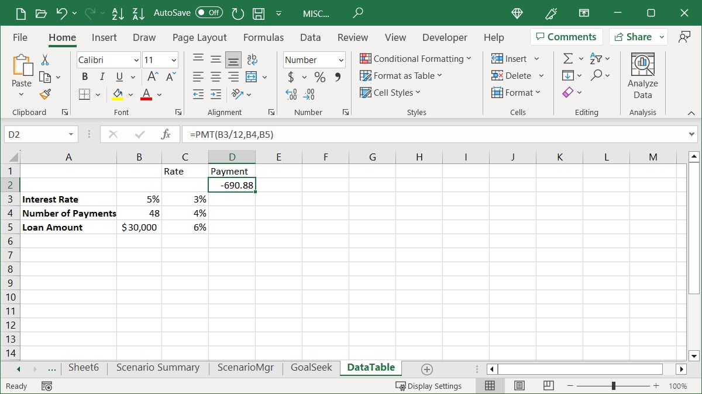Switch to the Formulas ribbon tab

263,37
